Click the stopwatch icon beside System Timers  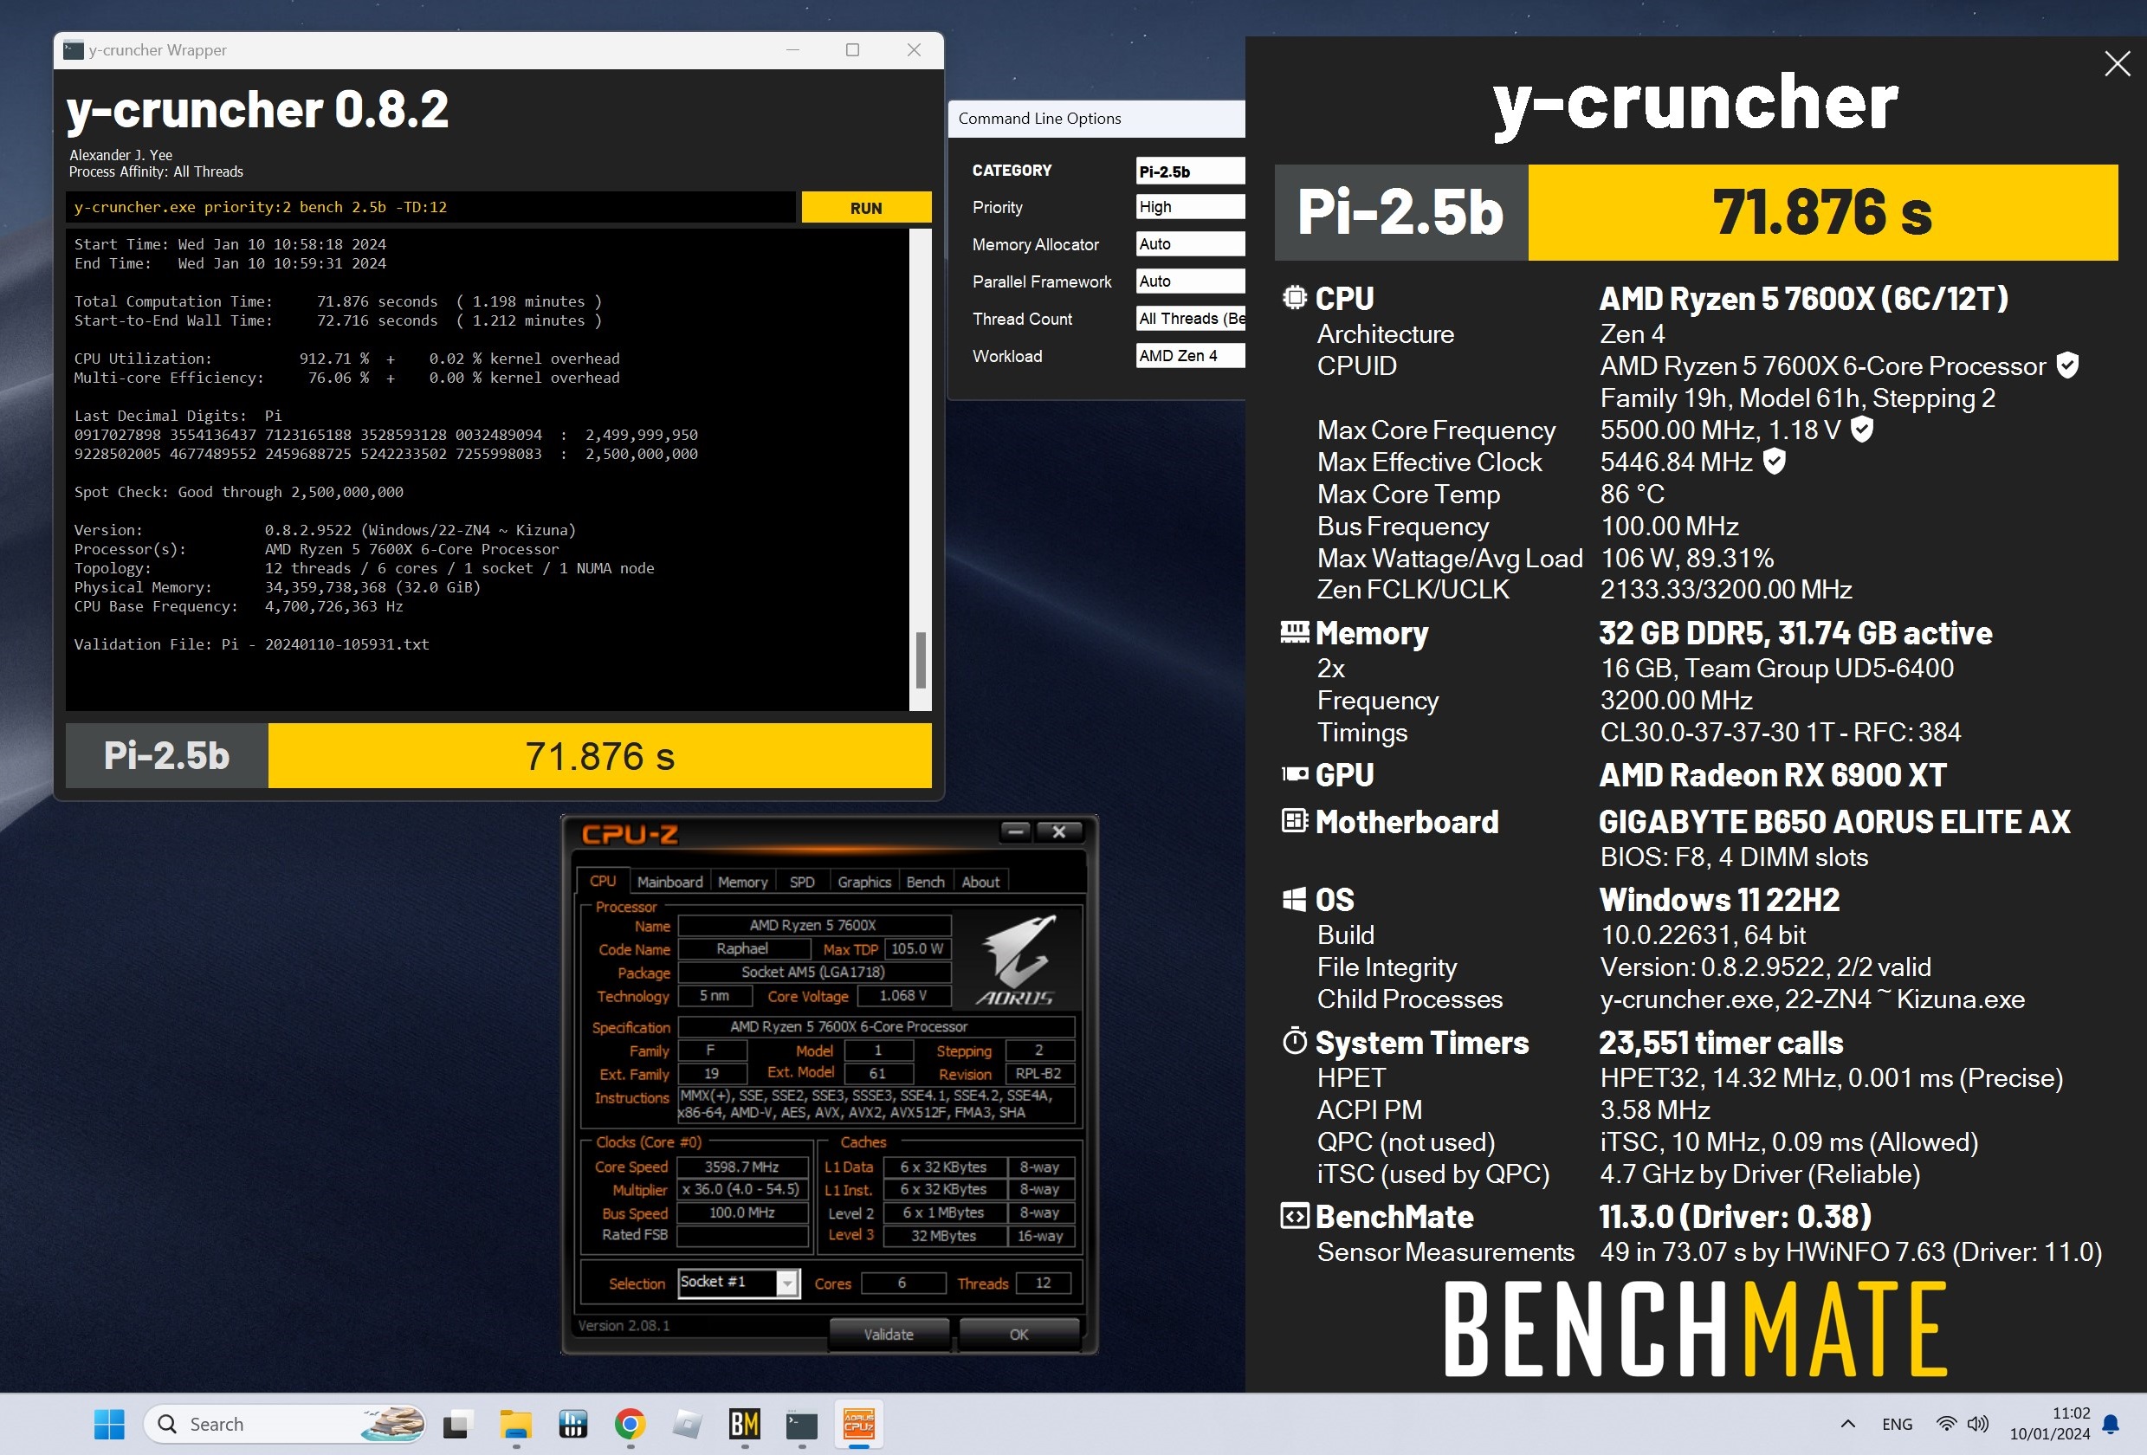coord(1294,1041)
